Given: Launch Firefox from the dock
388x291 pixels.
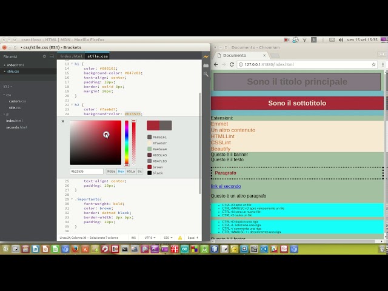Looking at the screenshot, I should [x=75, y=249].
